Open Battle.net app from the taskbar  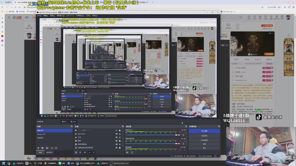click(x=70, y=163)
